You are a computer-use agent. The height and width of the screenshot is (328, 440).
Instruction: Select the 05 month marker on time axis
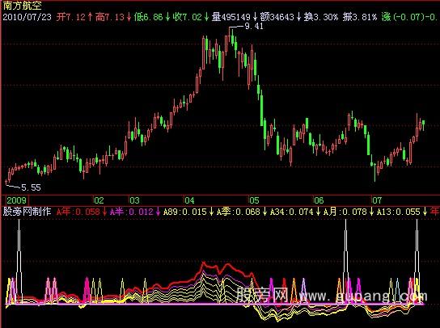coord(254,200)
